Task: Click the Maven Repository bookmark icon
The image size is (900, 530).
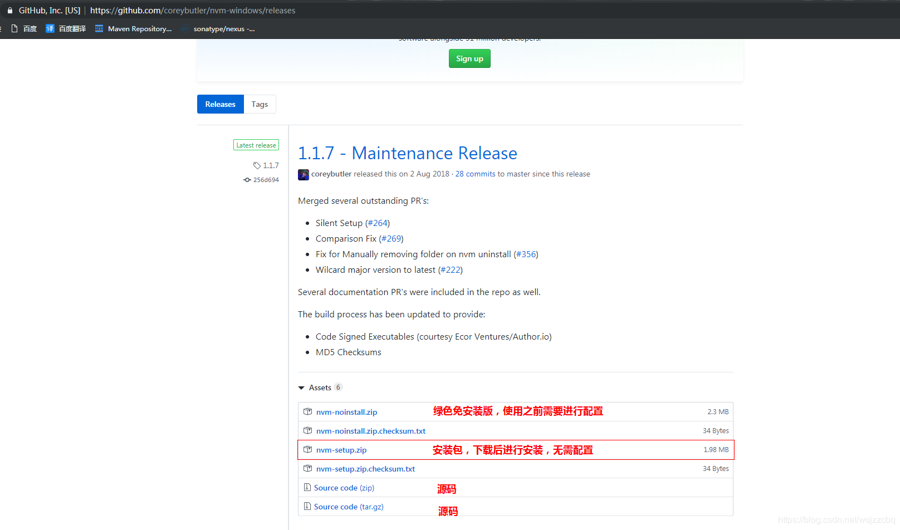Action: [99, 28]
